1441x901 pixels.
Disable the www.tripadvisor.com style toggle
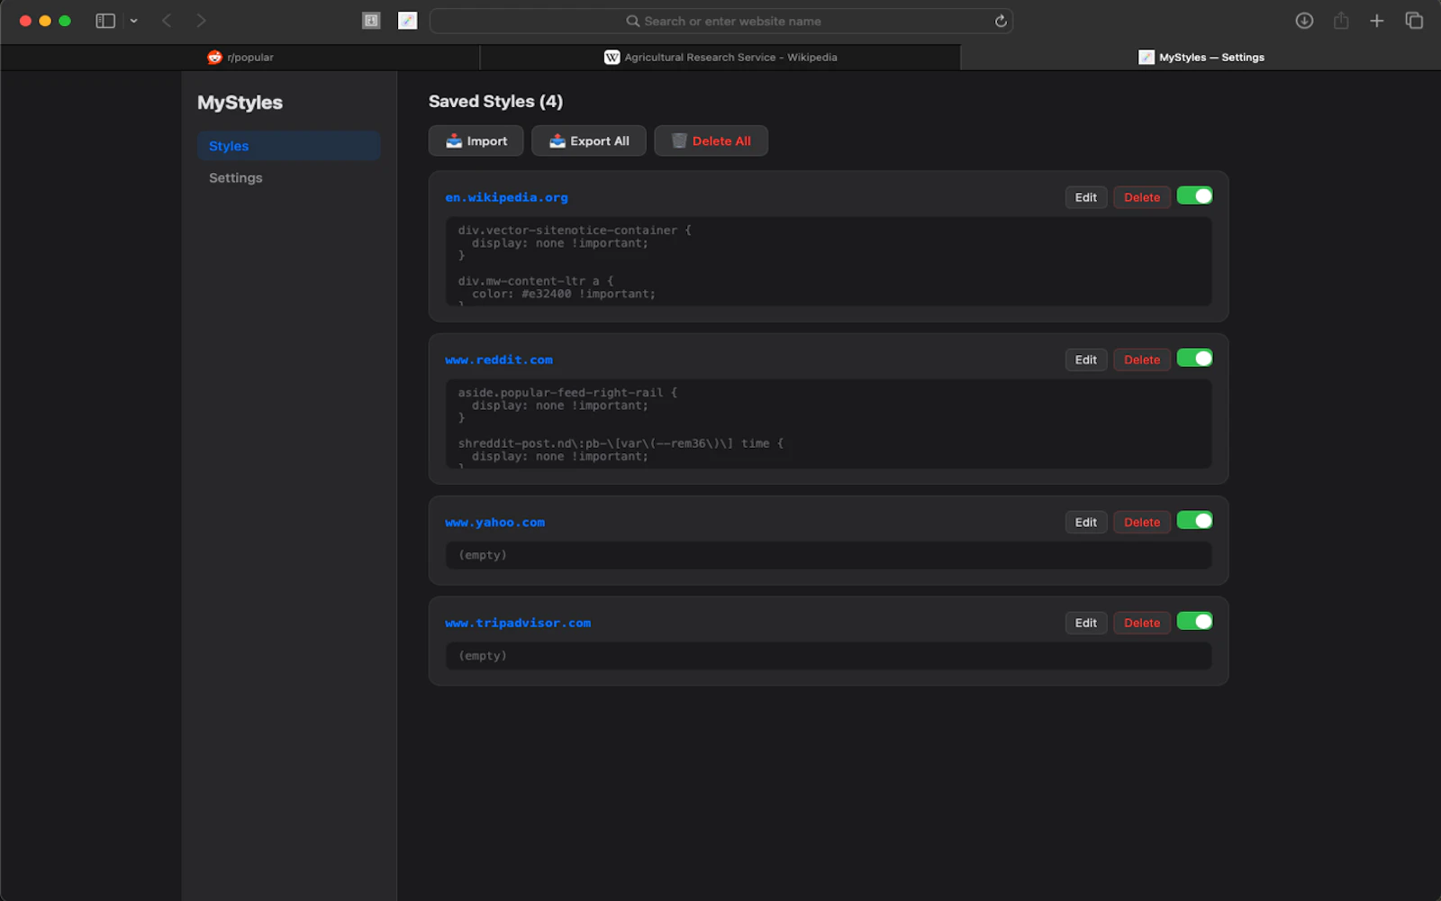coord(1194,621)
